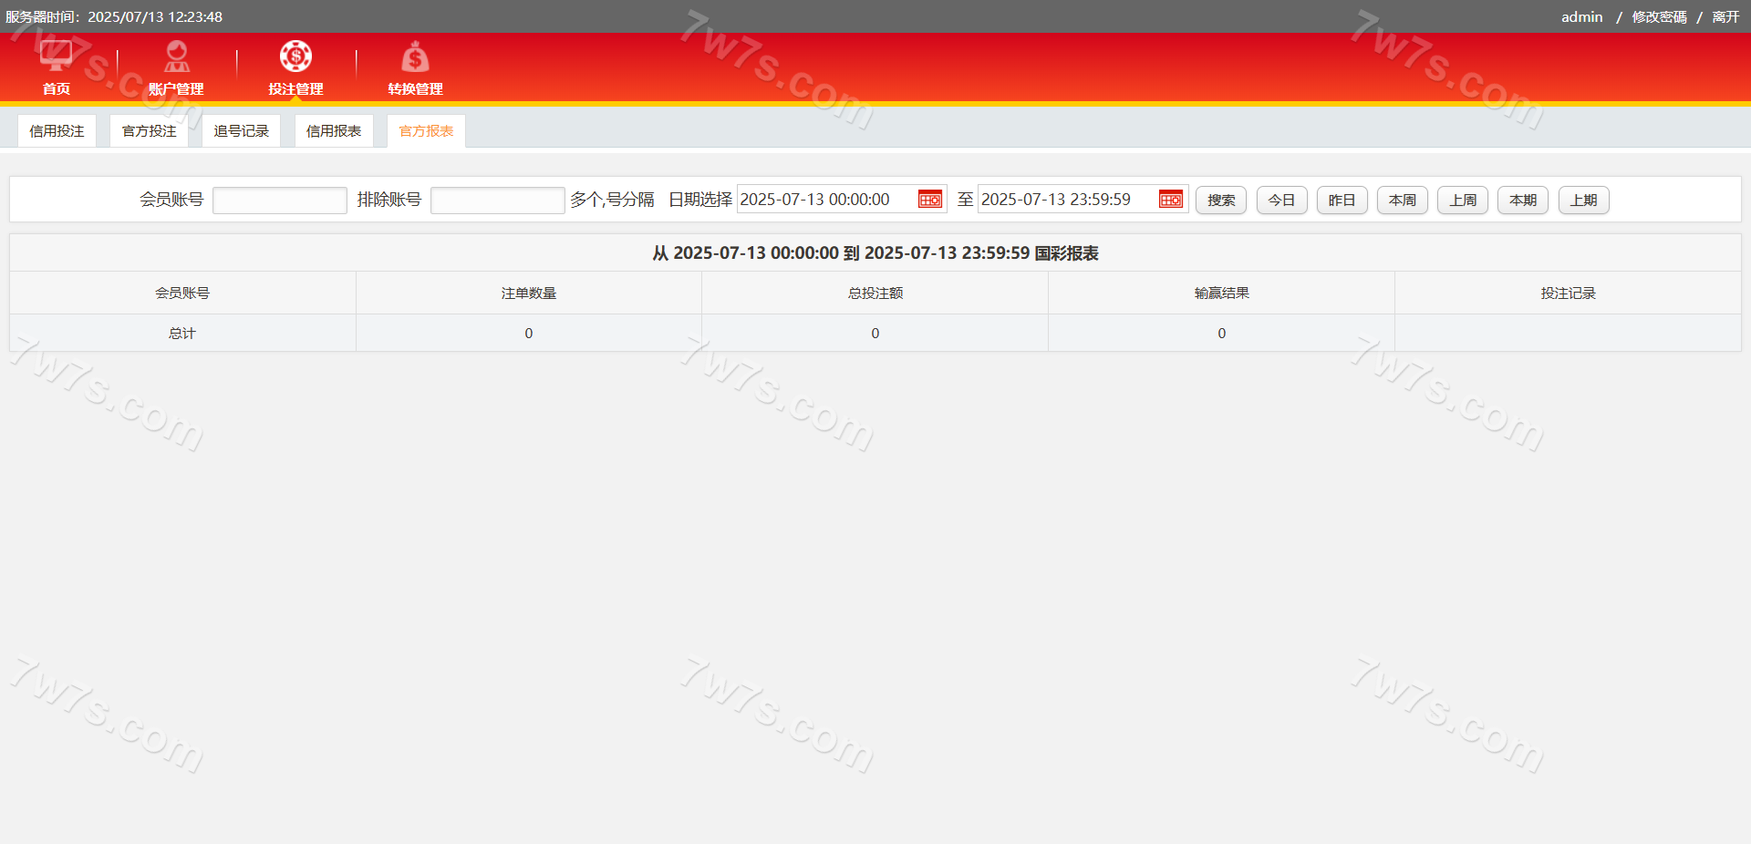Viewport: 1751px width, 844px height.
Task: Click the 搜索 search button
Action: 1220,201
